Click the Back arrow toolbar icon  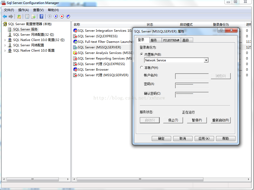[x=5, y=16]
